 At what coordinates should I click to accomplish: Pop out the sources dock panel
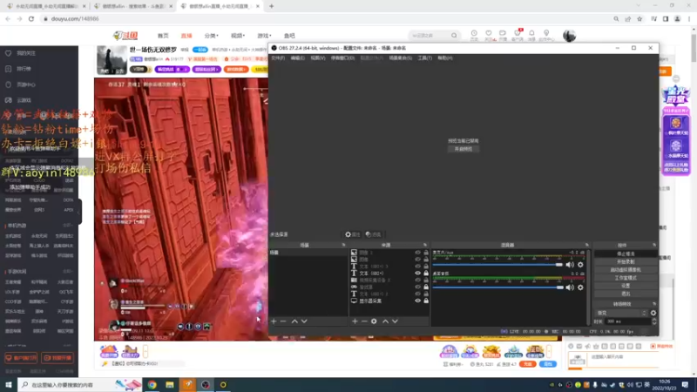[x=425, y=245]
